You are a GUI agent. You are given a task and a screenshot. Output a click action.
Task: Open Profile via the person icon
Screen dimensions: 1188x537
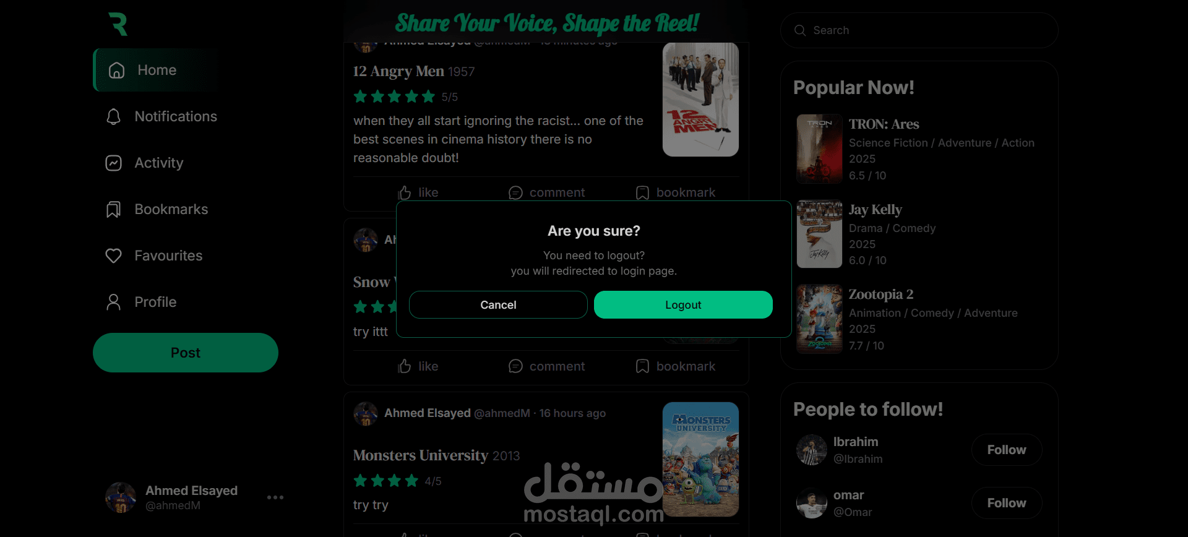[x=113, y=302]
